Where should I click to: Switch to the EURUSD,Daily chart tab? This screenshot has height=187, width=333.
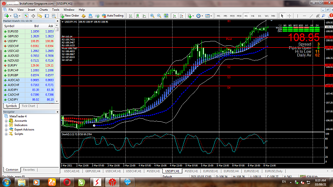click(x=274, y=171)
